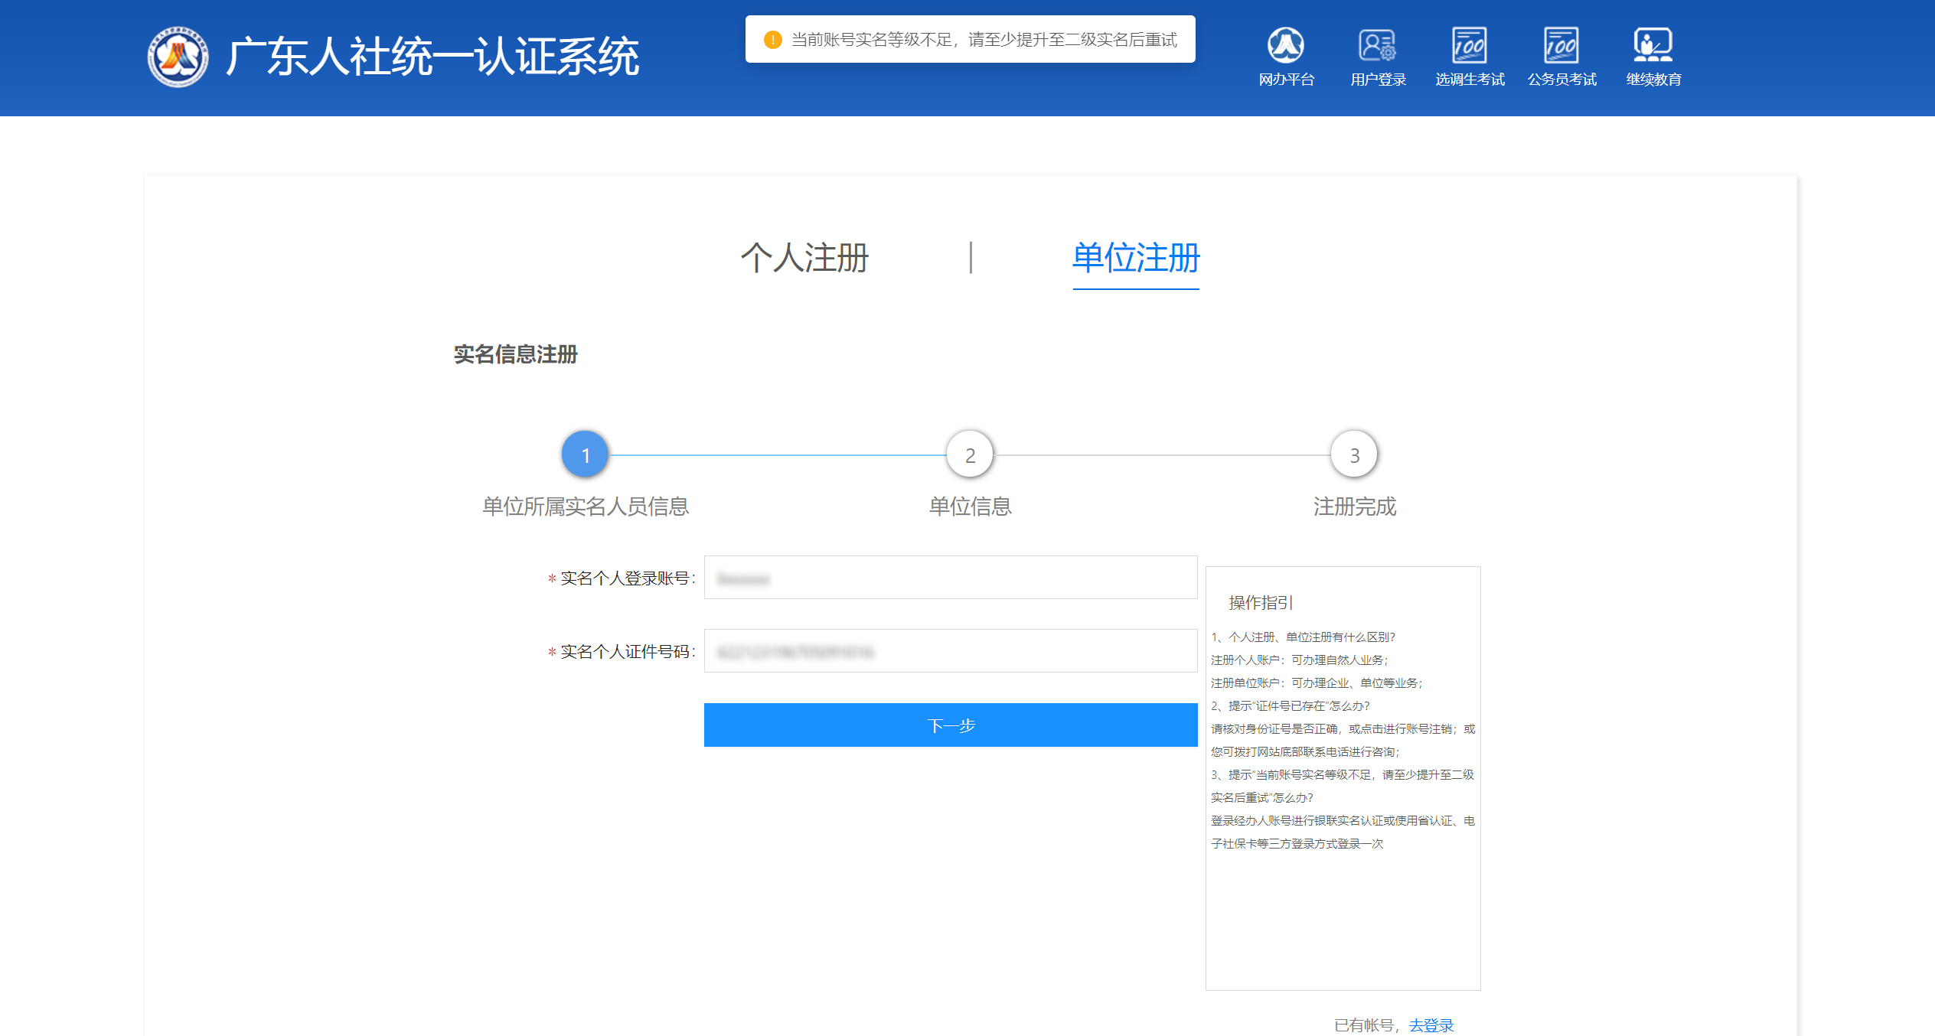Switch to the 个人注册 tab
Screen dimensions: 1935x1036
coord(804,258)
